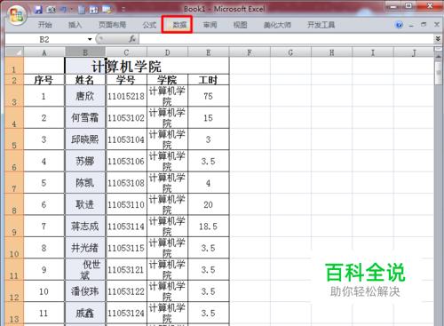Select the merged title cell 计算机学院
The image size is (444, 326).
pyautogui.click(x=126, y=66)
